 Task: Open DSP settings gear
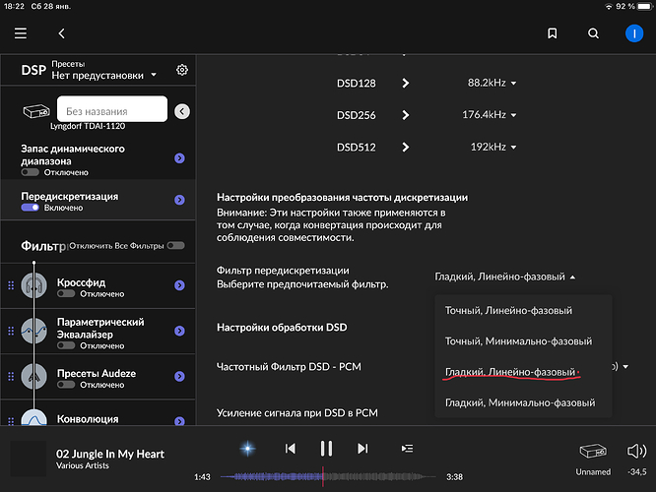181,70
